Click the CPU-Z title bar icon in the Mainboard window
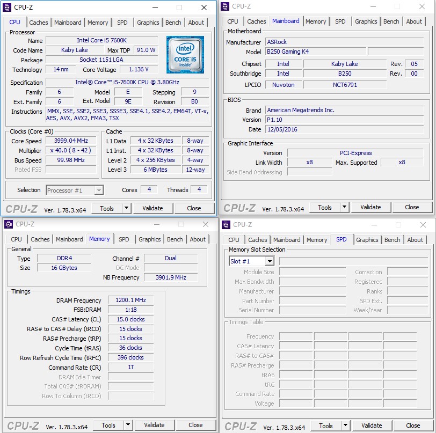436x433 pixels. 226,6
